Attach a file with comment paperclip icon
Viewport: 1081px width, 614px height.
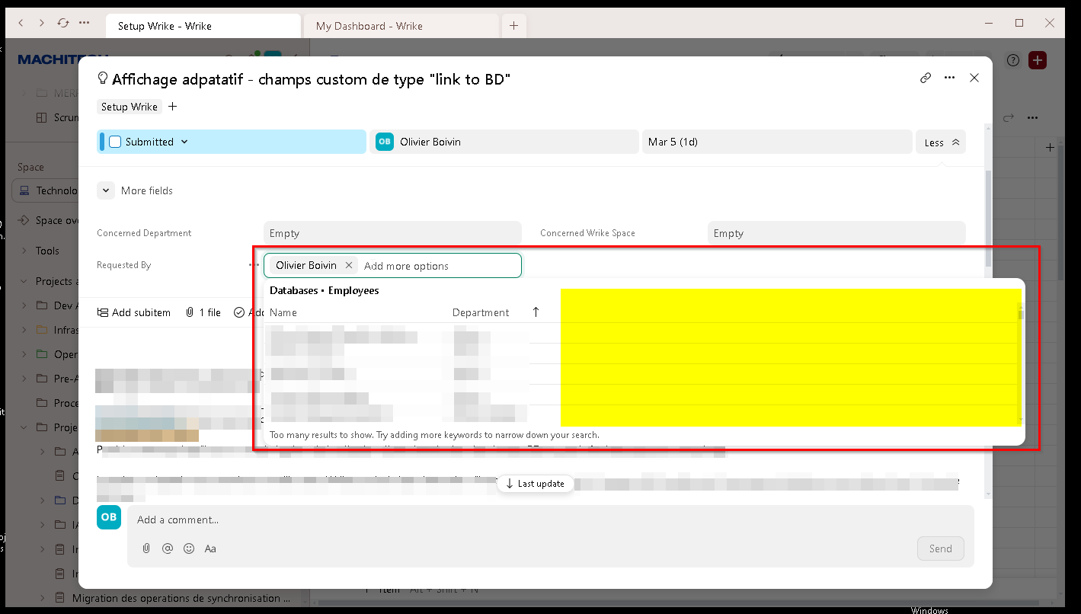[146, 548]
